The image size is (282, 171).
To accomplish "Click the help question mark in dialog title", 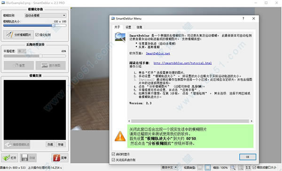I will (x=243, y=18).
